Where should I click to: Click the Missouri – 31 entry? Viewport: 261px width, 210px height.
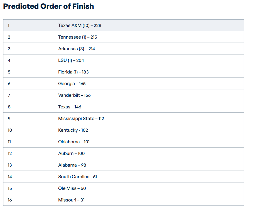point(71,200)
